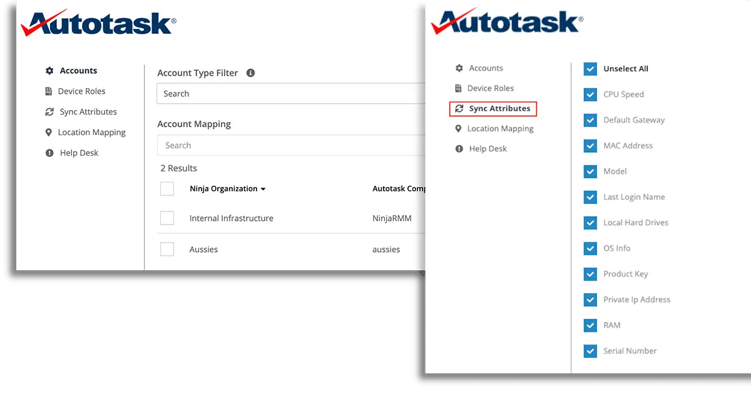Image resolution: width=751 pixels, height=394 pixels.
Task: Uncheck the Default Gateway attribute
Action: [x=590, y=120]
